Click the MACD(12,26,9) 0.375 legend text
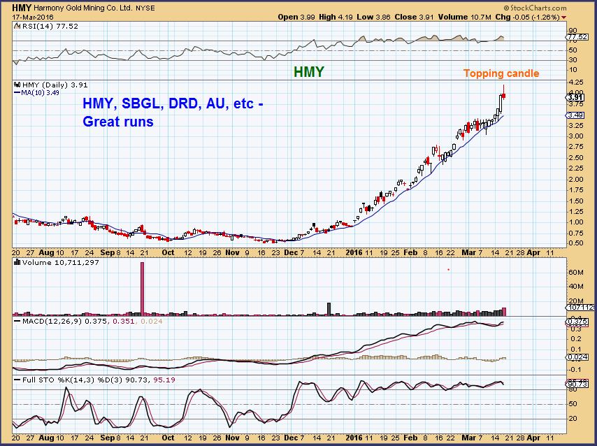The width and height of the screenshot is (597, 446). (x=65, y=322)
